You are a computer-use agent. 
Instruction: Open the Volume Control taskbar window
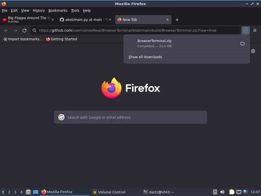109,192
